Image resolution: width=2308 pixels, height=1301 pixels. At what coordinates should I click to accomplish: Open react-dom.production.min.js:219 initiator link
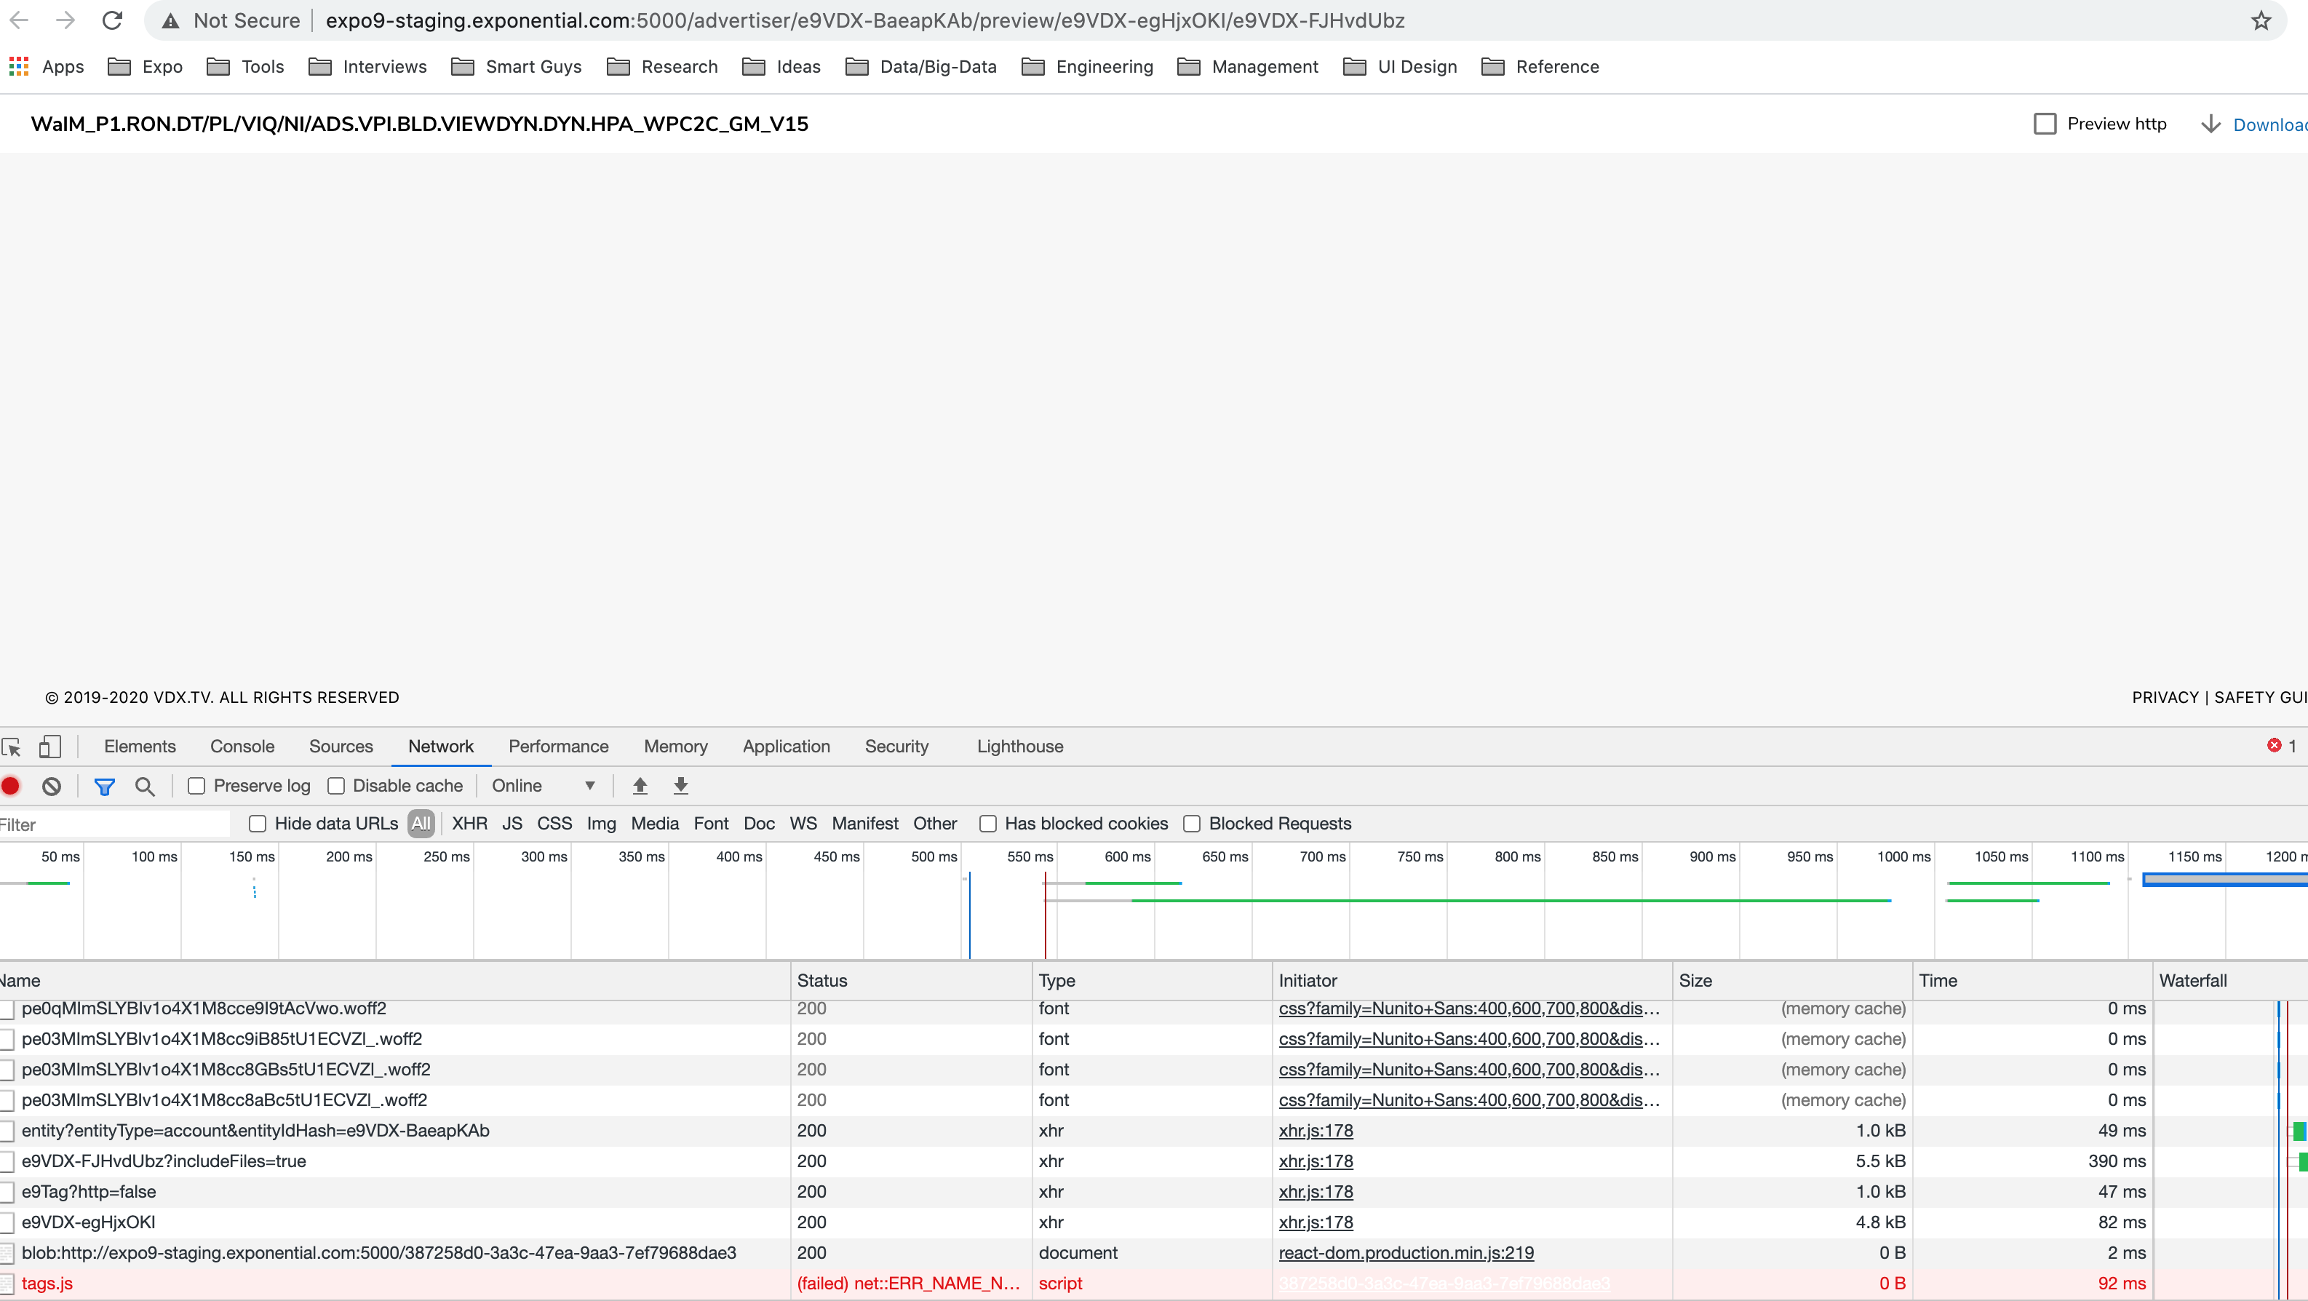click(1406, 1253)
